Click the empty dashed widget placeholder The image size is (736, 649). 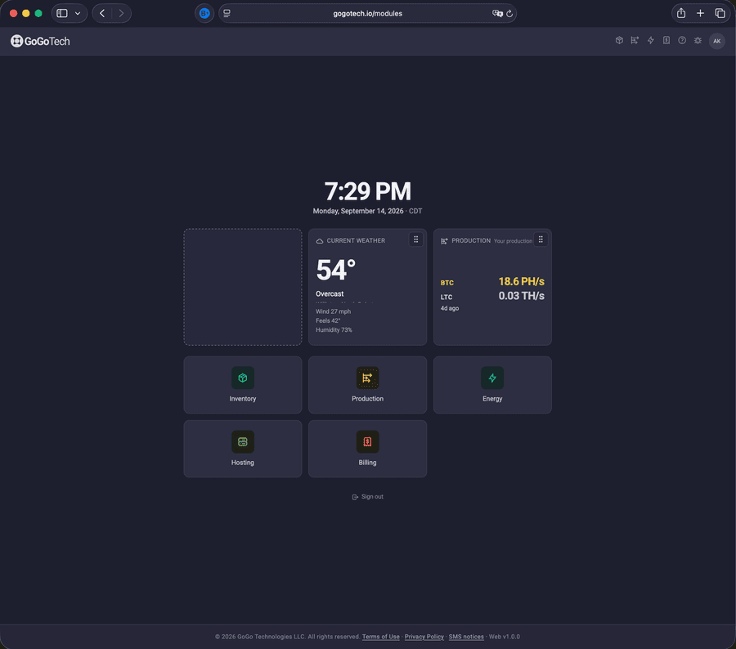tap(243, 287)
